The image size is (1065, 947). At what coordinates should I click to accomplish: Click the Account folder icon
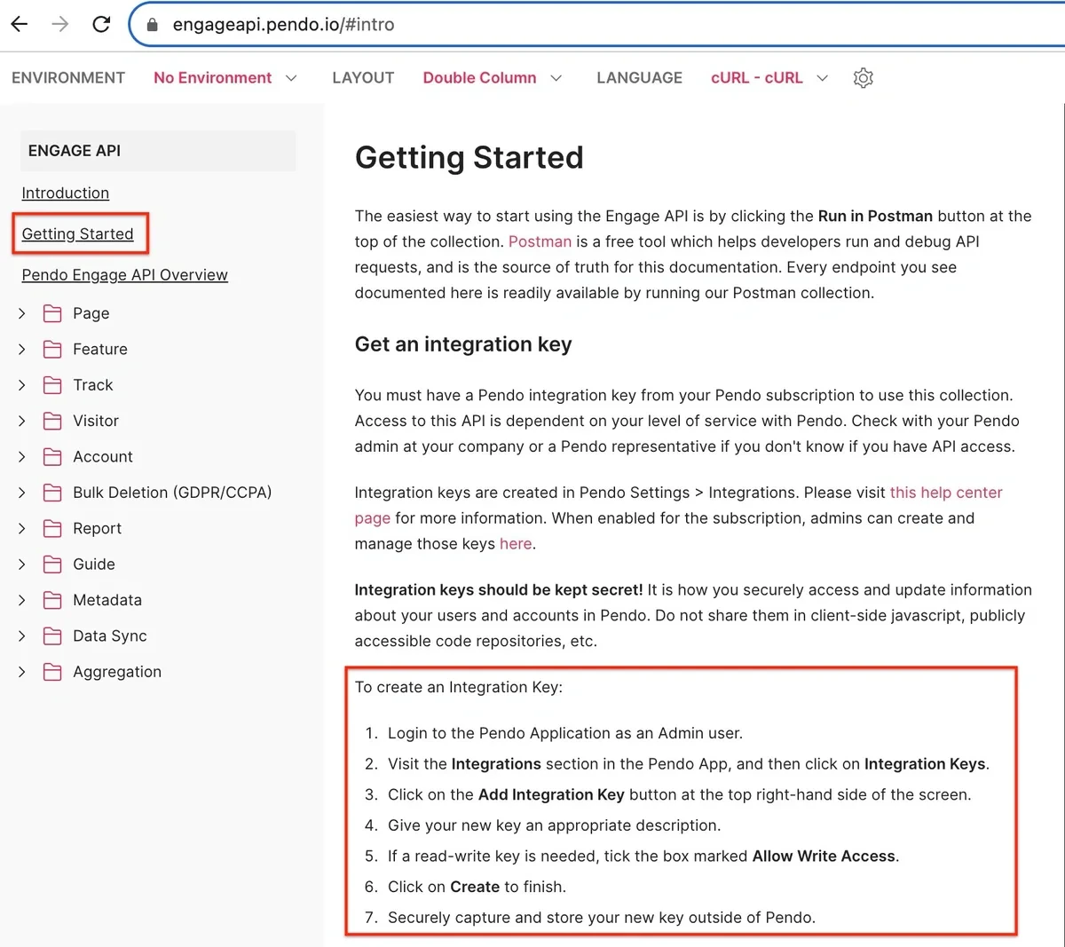point(53,456)
